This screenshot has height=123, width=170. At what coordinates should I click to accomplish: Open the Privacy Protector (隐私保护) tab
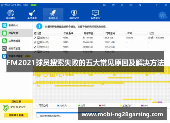pyautogui.click(x=74, y=14)
